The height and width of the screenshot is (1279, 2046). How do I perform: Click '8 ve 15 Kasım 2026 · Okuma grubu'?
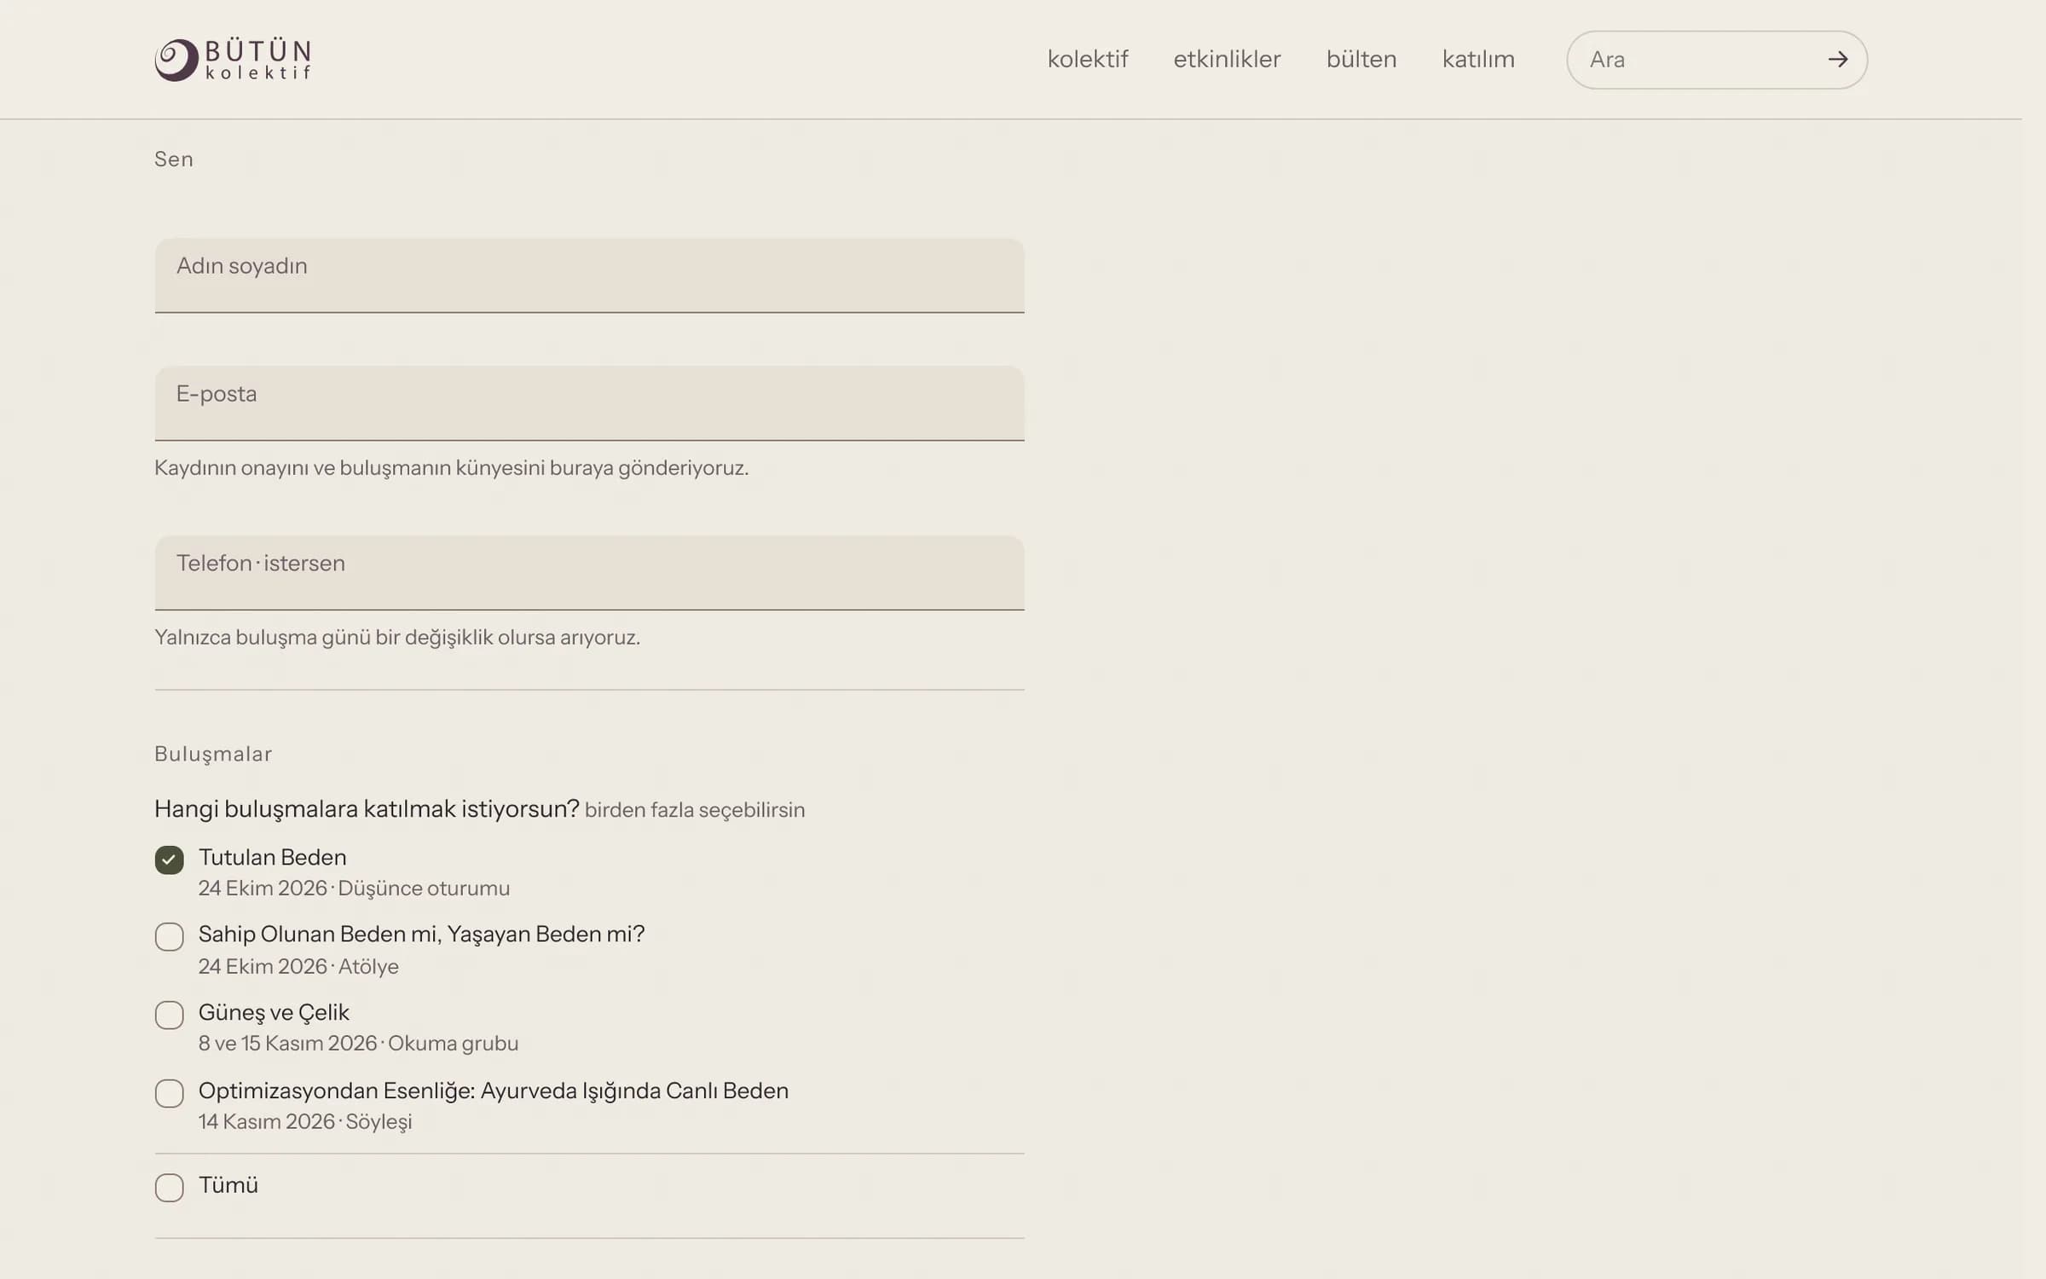click(358, 1044)
